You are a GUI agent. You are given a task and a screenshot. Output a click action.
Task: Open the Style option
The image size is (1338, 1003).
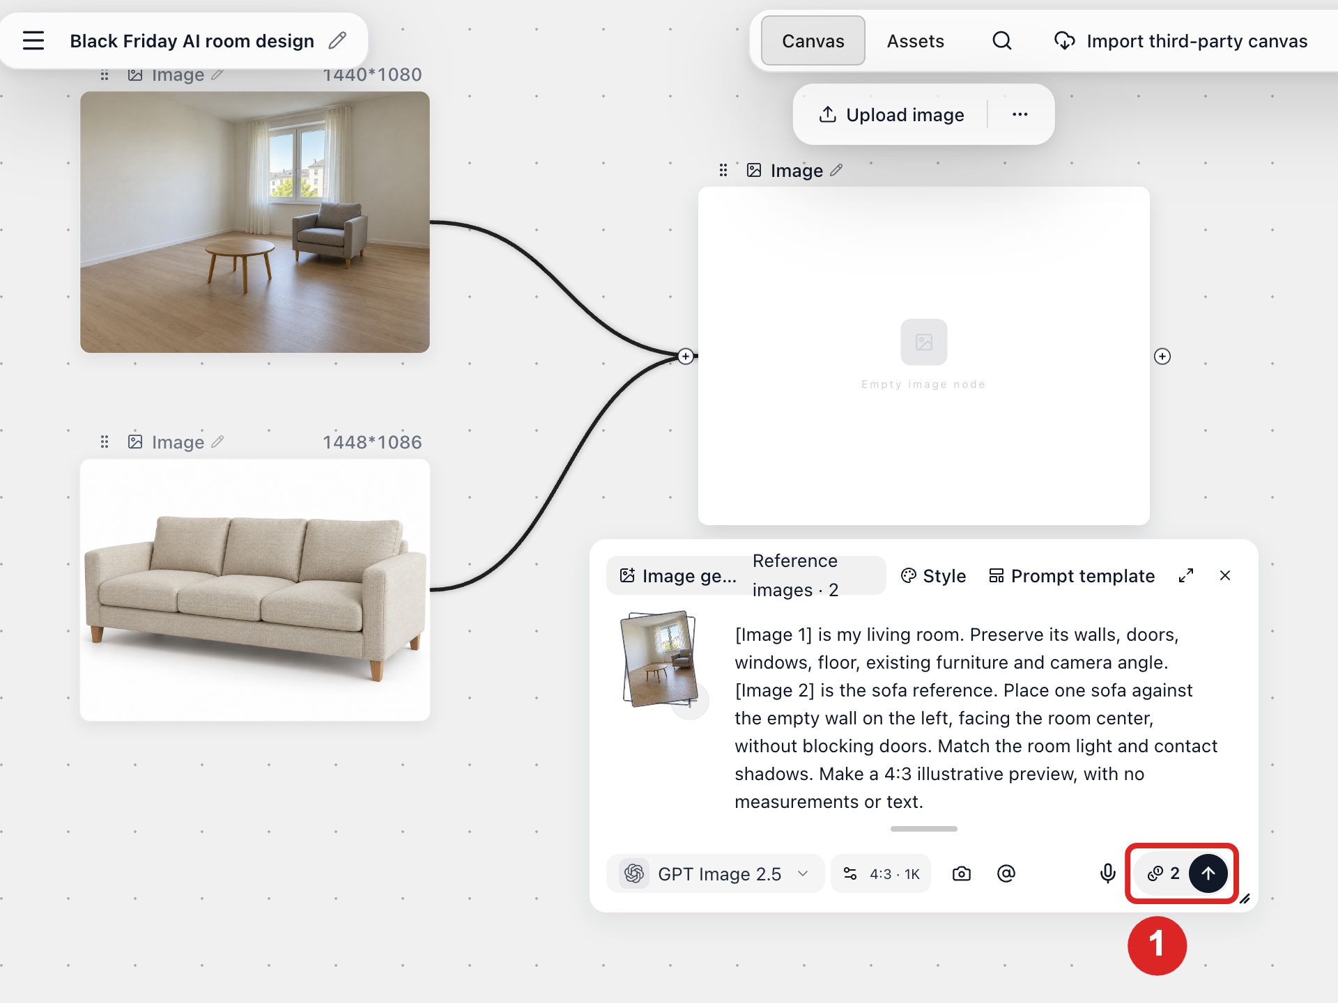tap(933, 576)
